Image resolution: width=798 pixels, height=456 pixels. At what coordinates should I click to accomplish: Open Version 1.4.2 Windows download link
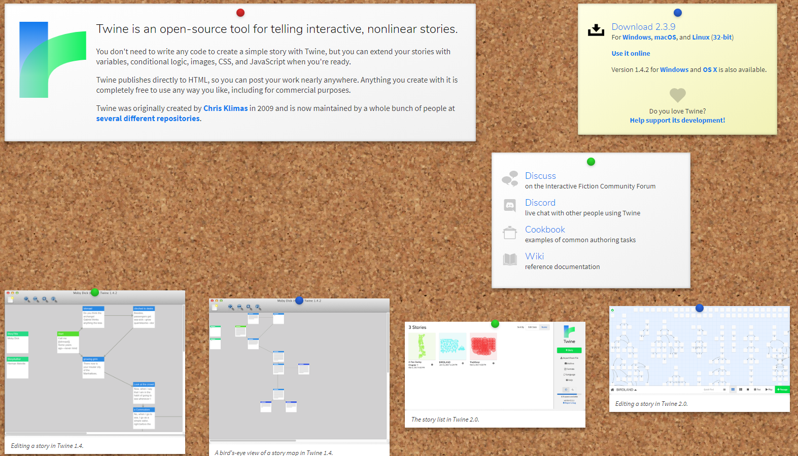coord(674,70)
